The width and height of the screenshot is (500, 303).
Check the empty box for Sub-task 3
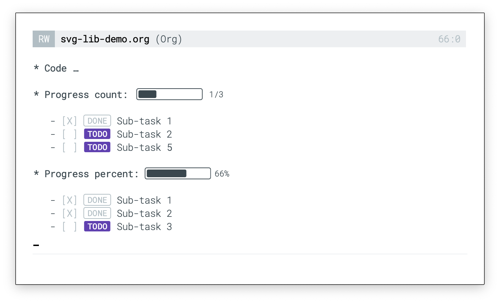69,227
